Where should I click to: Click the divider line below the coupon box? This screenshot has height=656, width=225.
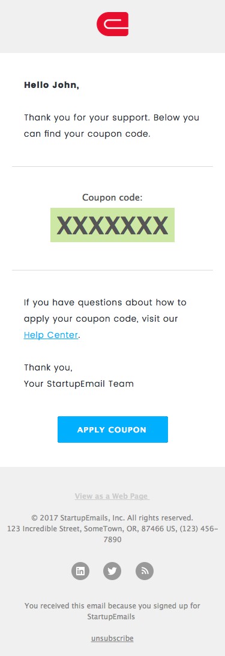point(113,270)
